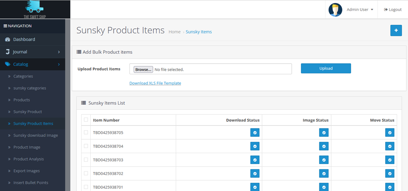This screenshot has width=408, height=191.
Task: Click the blue plus add-item button
Action: [x=396, y=30]
